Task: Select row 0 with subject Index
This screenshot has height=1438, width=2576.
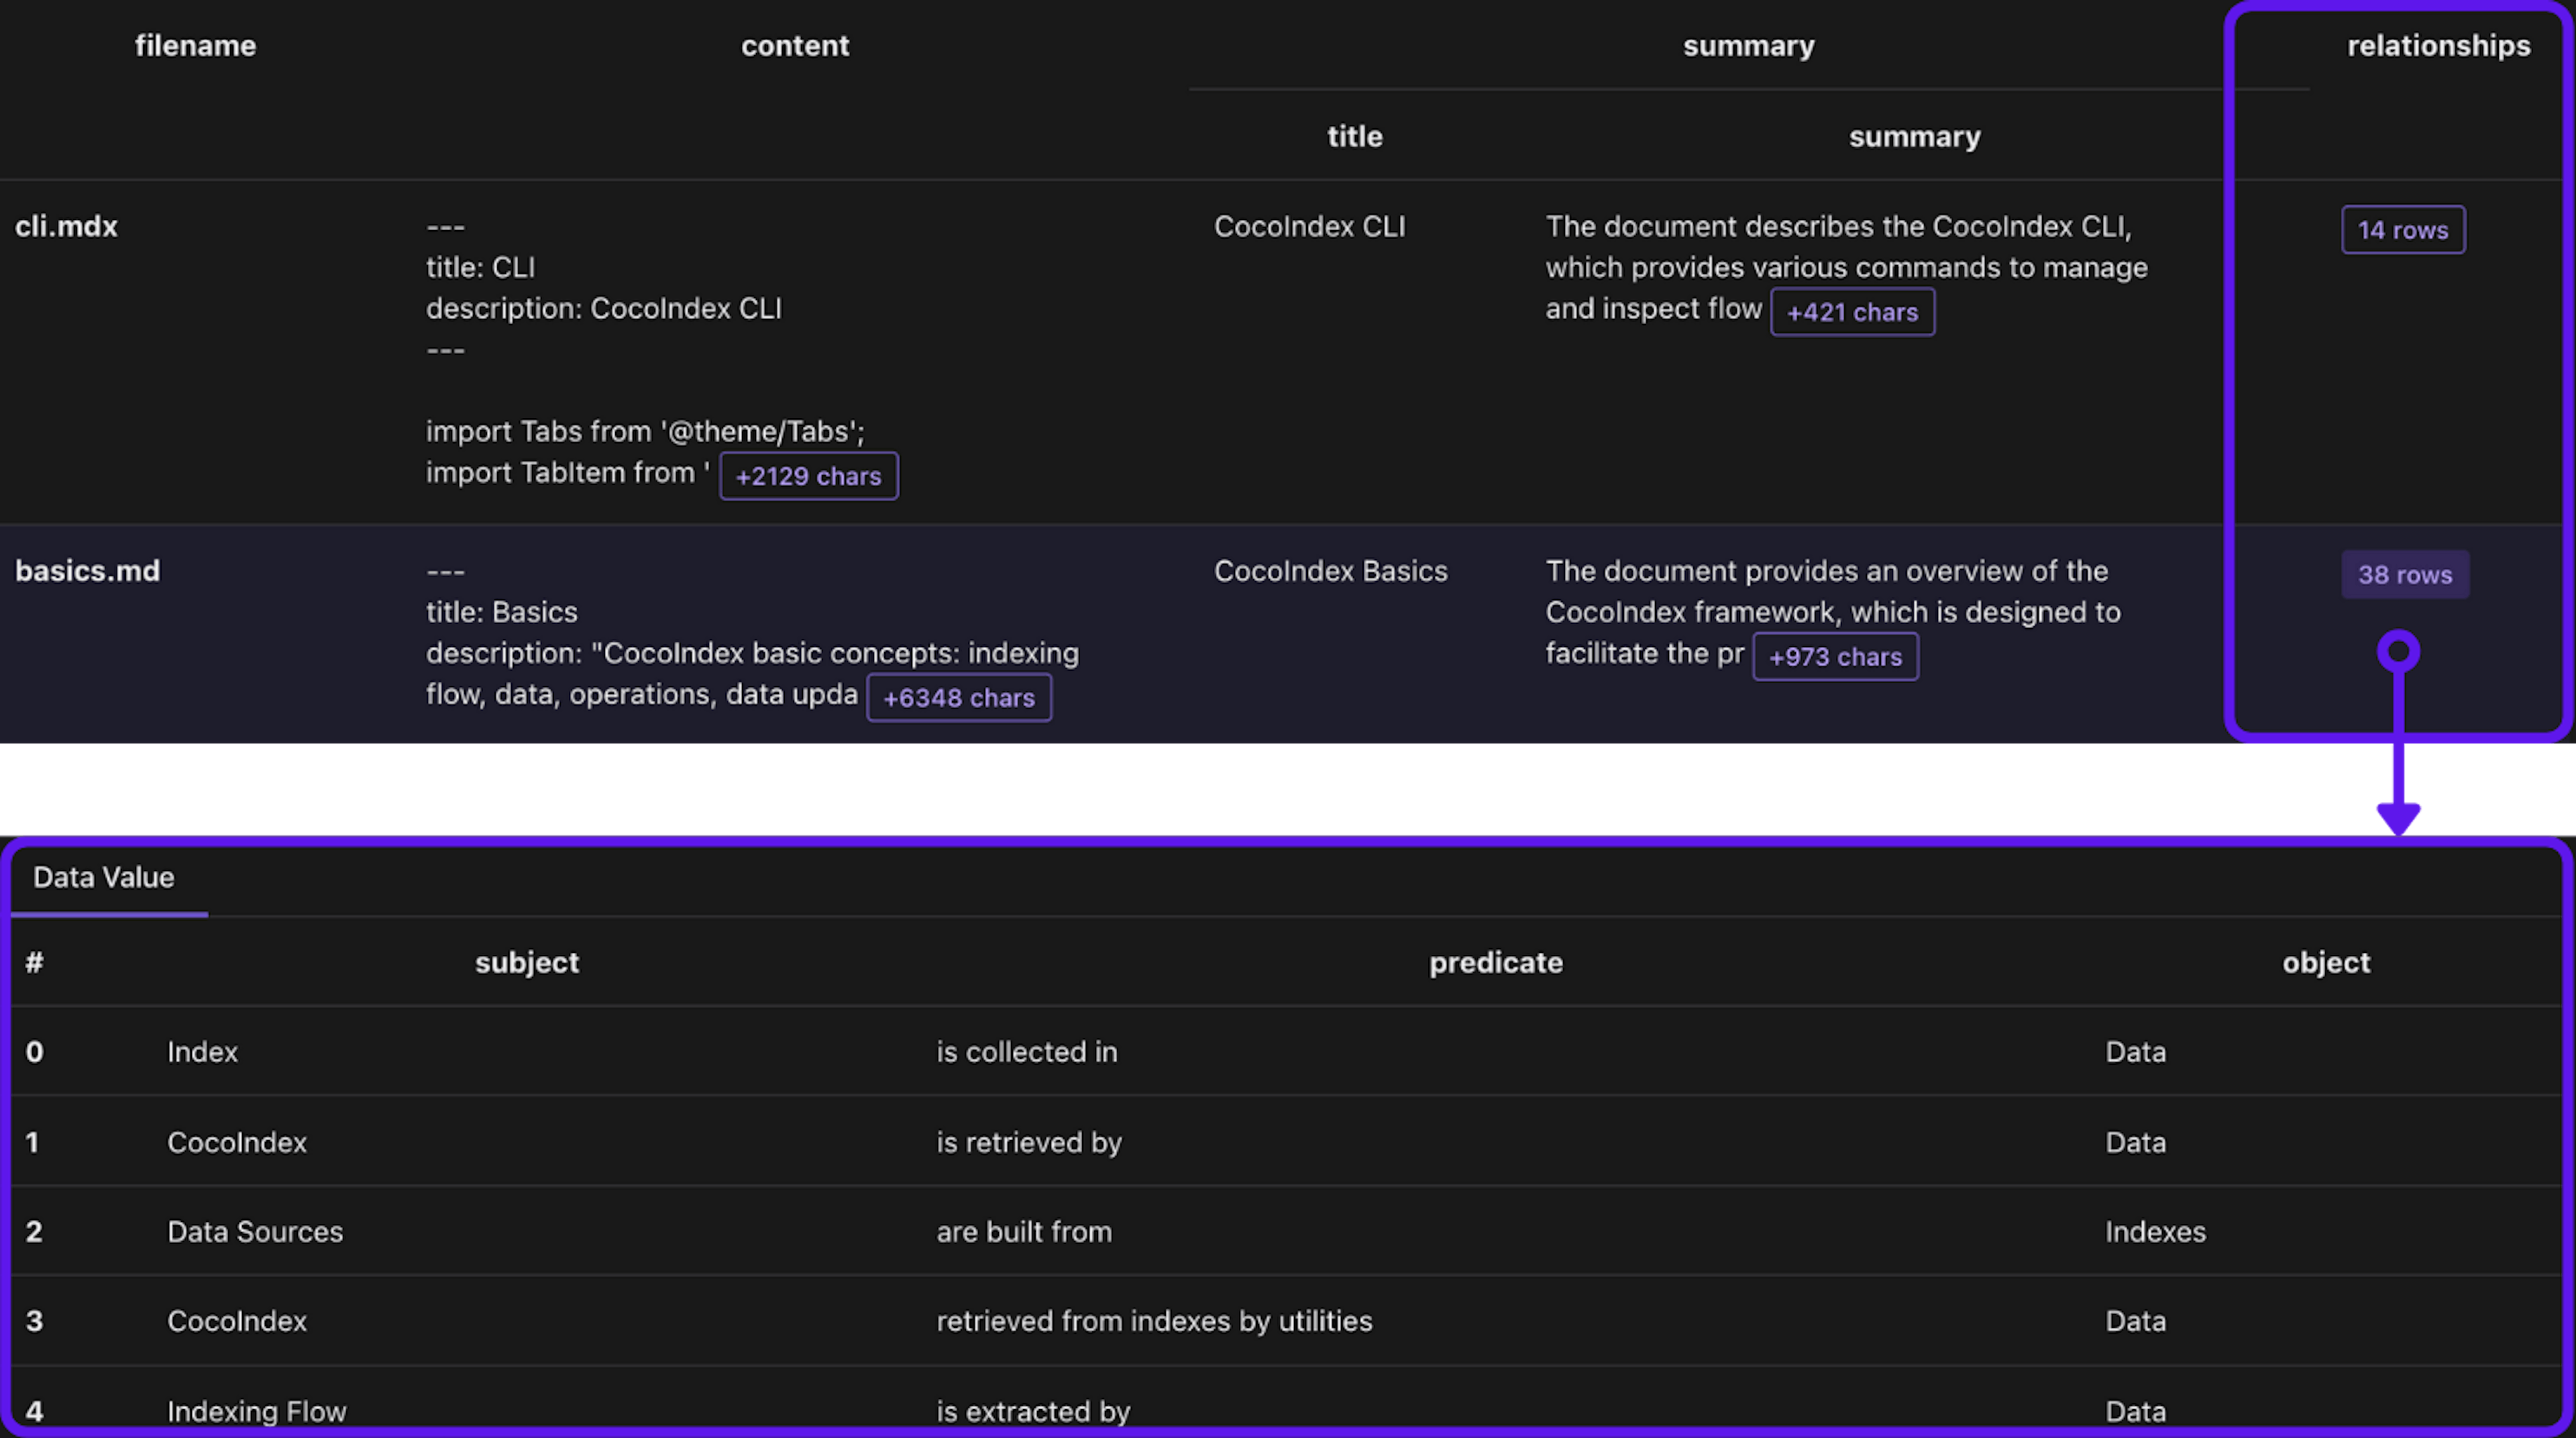Action: point(202,1052)
